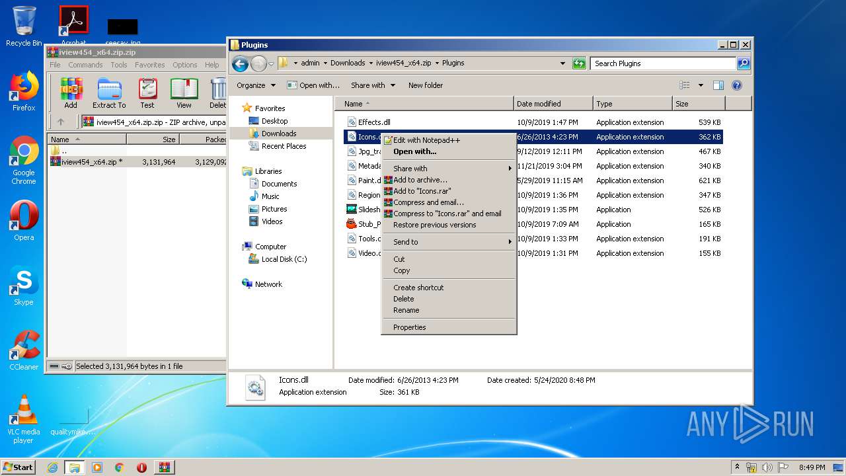Click Explorer refresh address button

(579, 63)
